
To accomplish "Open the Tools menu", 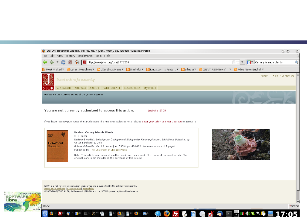I will (98, 56).
